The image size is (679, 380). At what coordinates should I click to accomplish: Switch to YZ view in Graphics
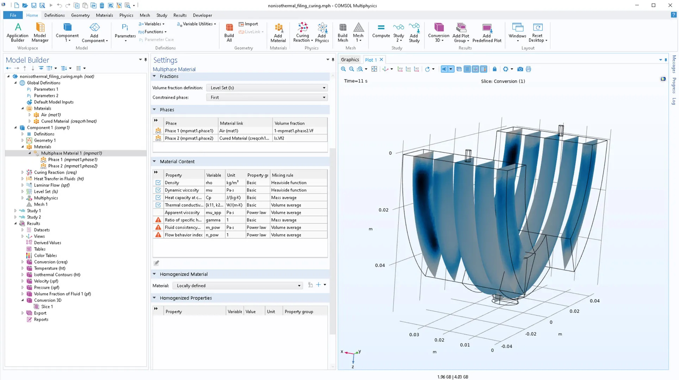point(408,69)
